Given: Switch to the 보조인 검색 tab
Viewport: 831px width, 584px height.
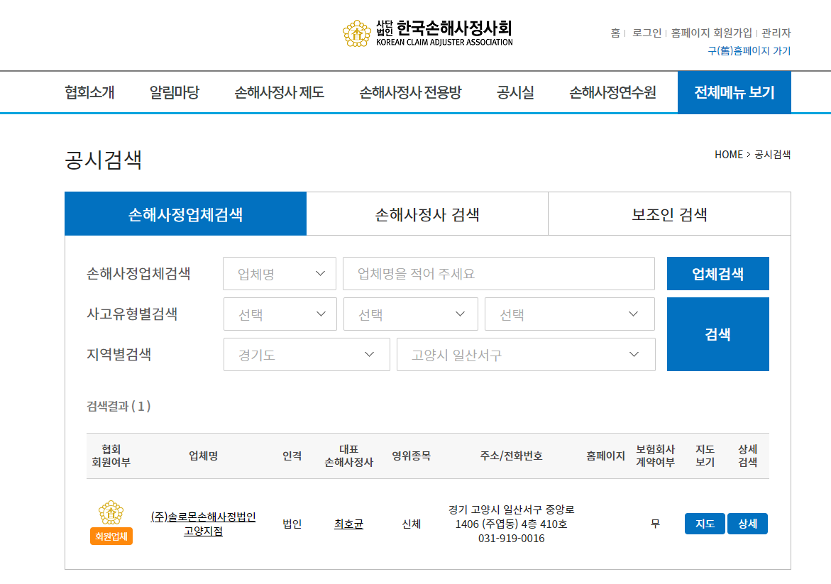Looking at the screenshot, I should tap(669, 214).
